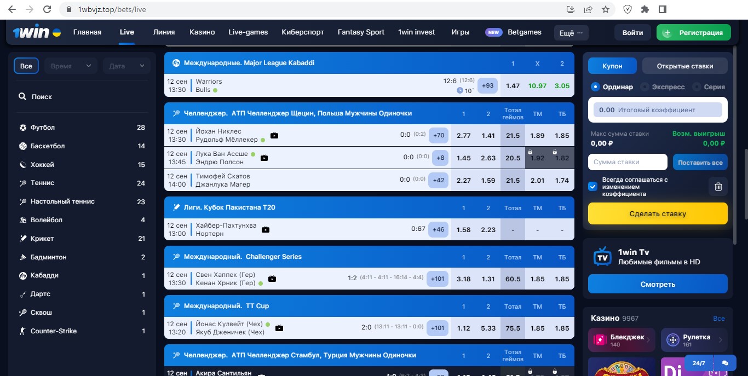Select Ординар bet type
748x376 pixels.
(612, 87)
